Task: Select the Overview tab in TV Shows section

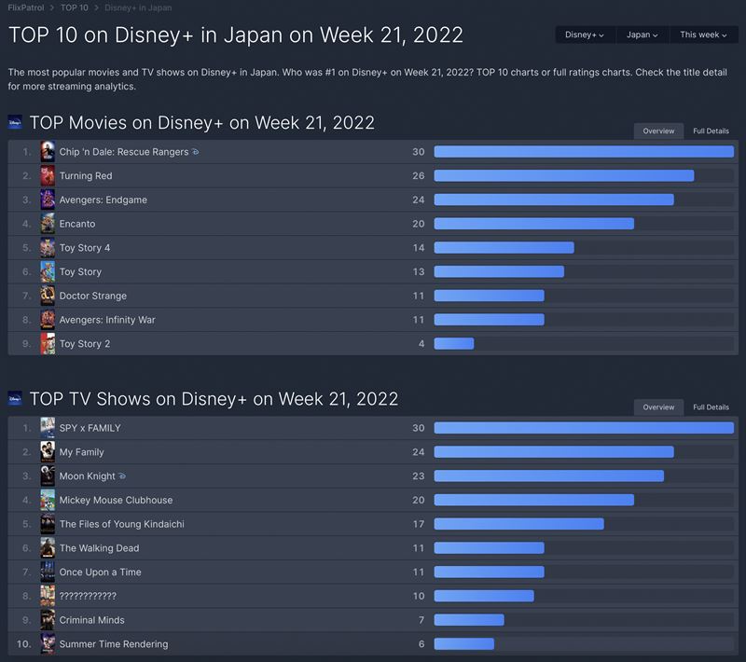Action: [x=658, y=407]
